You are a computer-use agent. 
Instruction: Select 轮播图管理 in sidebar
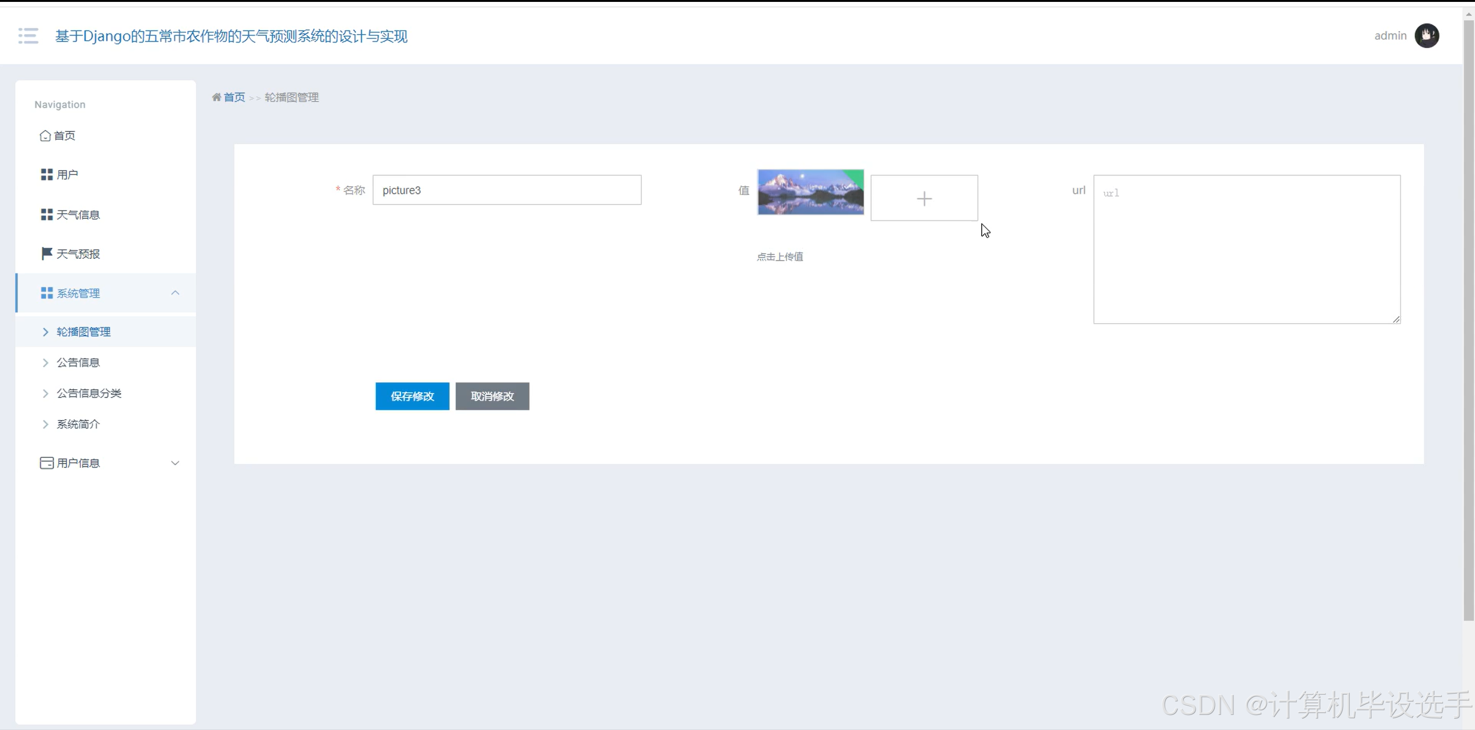tap(84, 332)
